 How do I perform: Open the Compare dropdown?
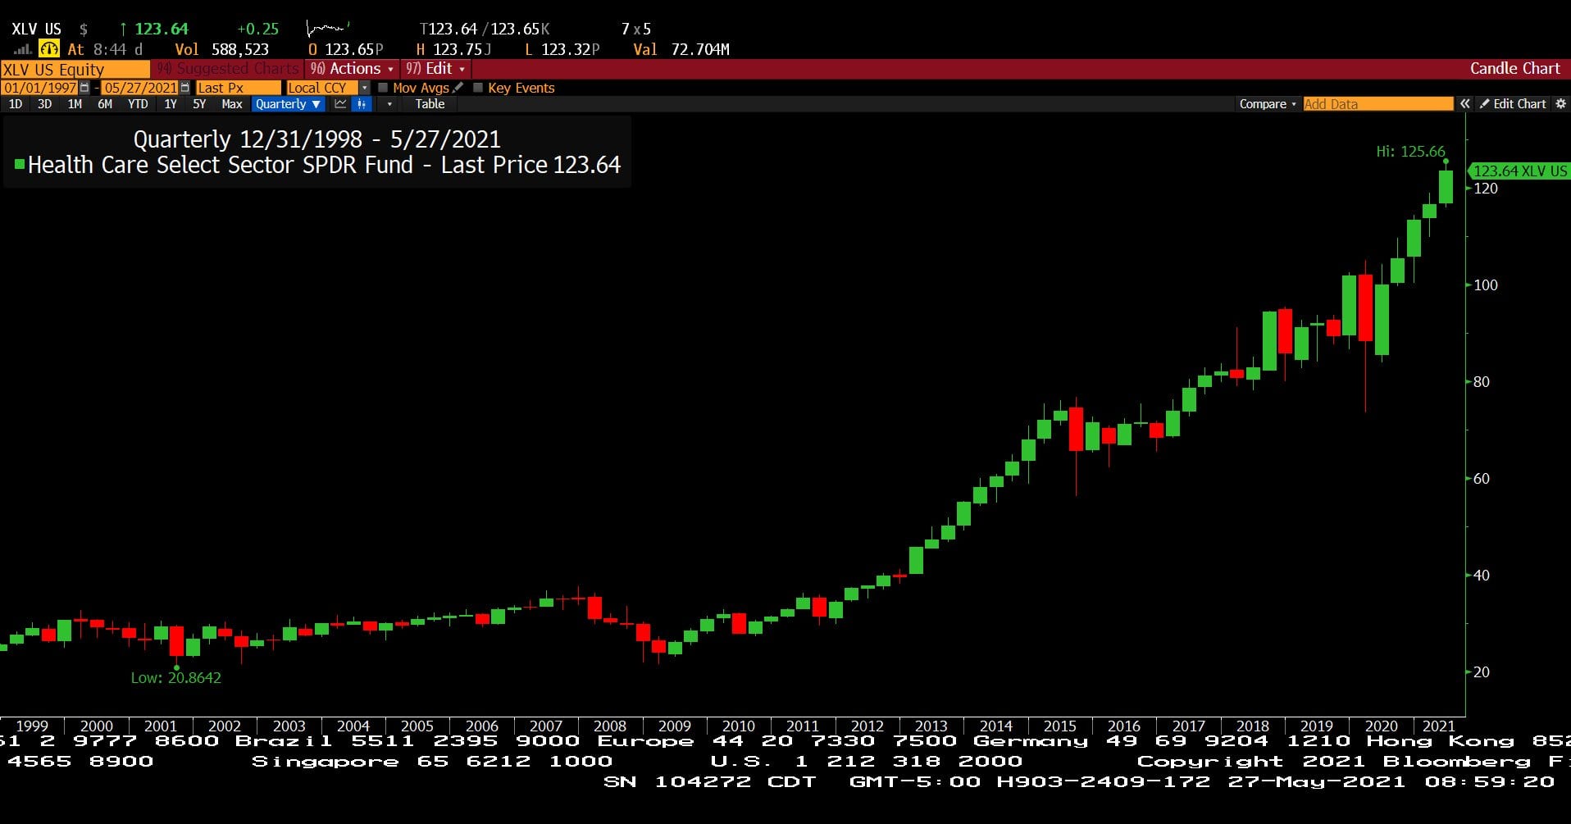pyautogui.click(x=1268, y=104)
